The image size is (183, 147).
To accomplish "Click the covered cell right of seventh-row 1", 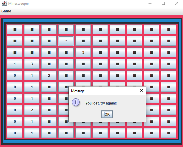I will click(x=49, y=99).
